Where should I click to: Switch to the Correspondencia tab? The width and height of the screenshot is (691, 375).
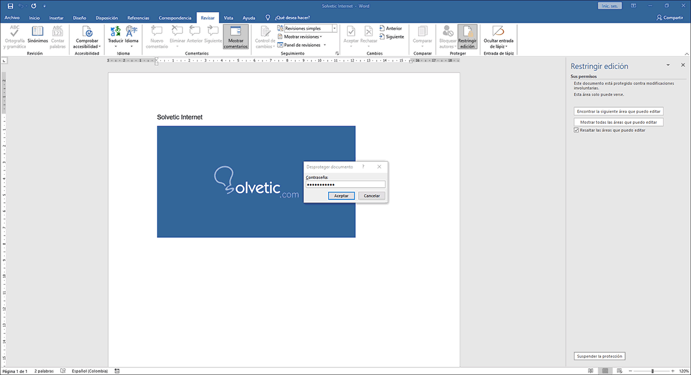coord(175,18)
